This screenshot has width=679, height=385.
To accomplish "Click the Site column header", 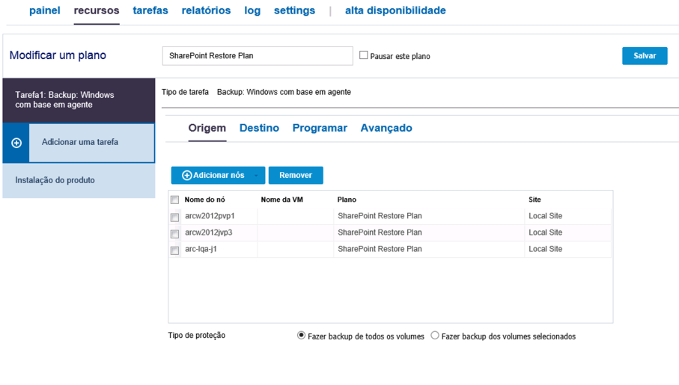I will coord(535,200).
